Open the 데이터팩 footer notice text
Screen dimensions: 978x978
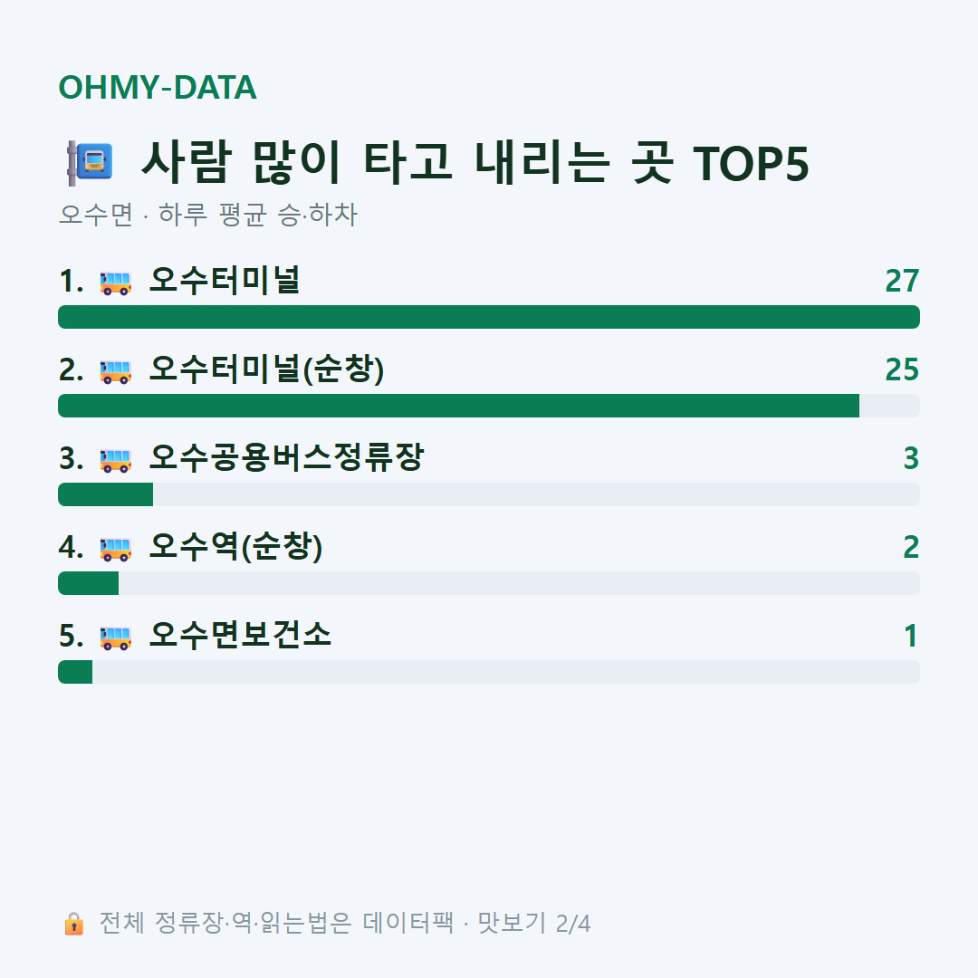(x=344, y=923)
